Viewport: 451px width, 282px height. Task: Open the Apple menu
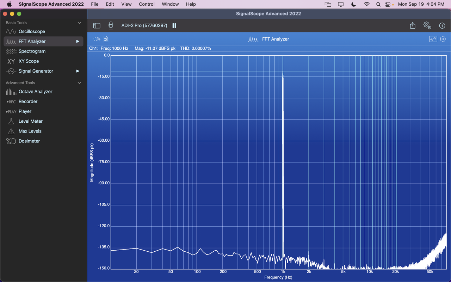pyautogui.click(x=9, y=4)
